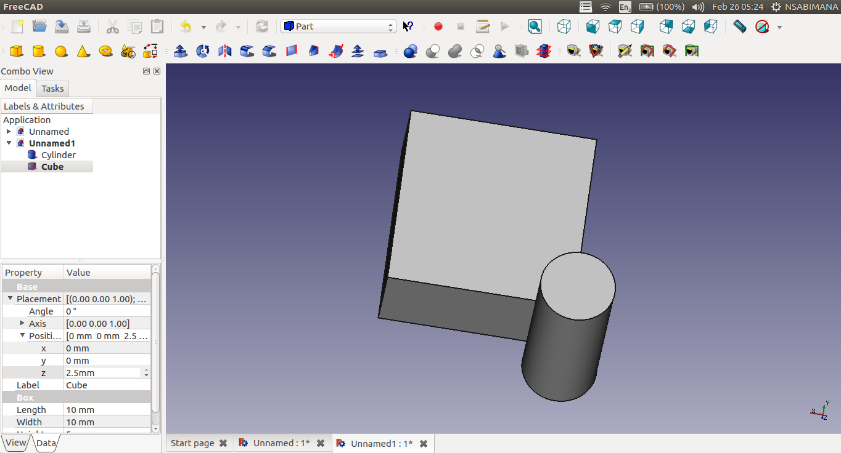This screenshot has width=841, height=453.
Task: Save the active document
Action: coord(62,26)
